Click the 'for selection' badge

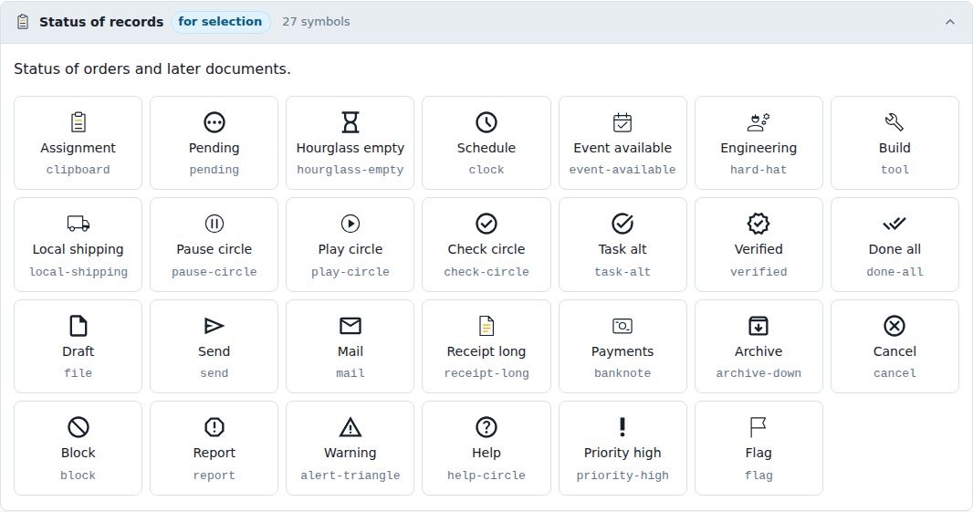pos(220,22)
